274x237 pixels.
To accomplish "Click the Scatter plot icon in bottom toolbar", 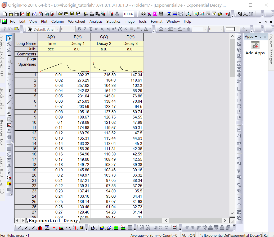I will (27, 227).
